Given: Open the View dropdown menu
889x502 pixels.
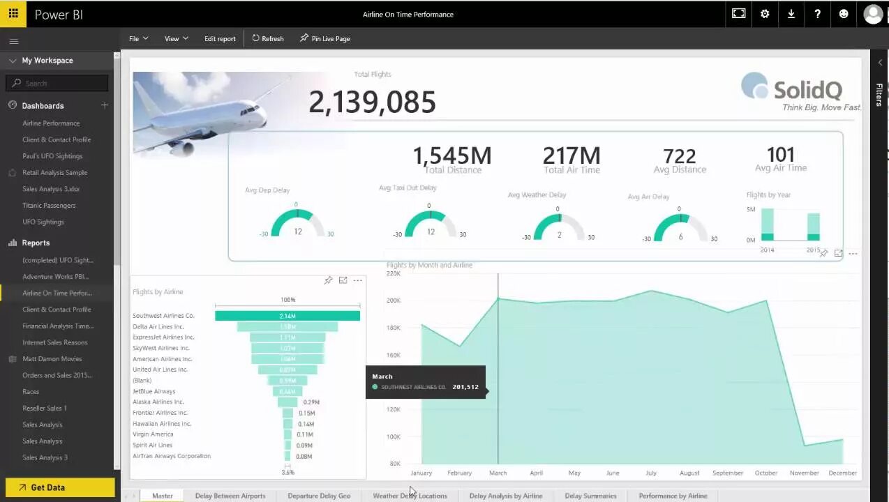Looking at the screenshot, I should (177, 38).
